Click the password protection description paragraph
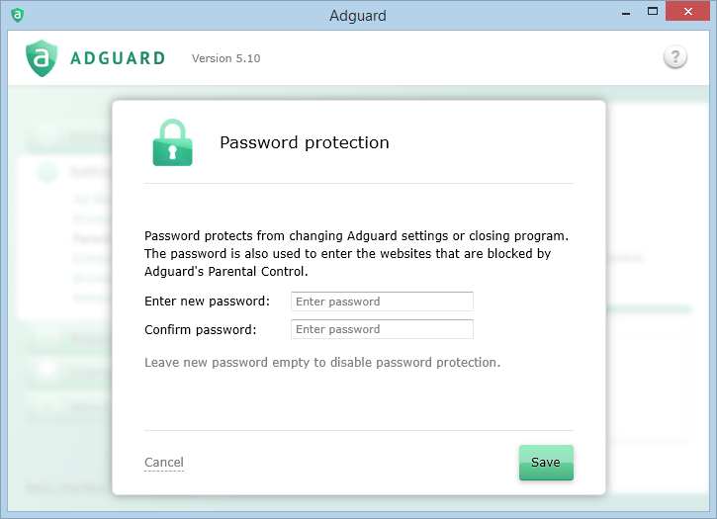This screenshot has width=717, height=519. (356, 253)
